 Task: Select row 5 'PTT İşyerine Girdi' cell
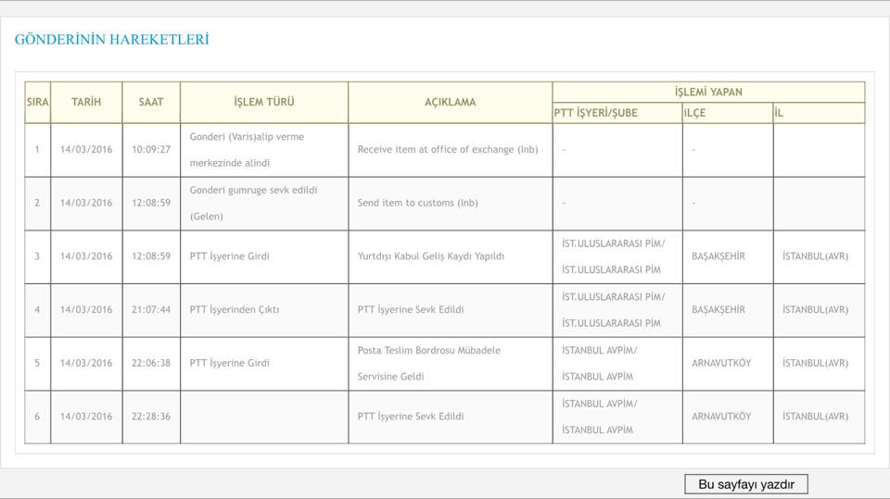[264, 363]
